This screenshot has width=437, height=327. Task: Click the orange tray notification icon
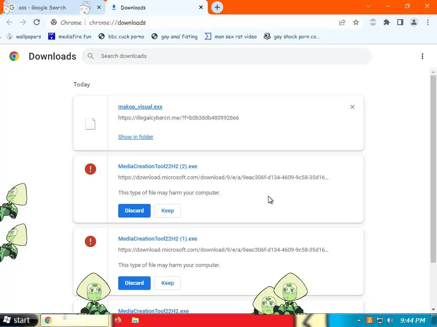tap(369, 320)
